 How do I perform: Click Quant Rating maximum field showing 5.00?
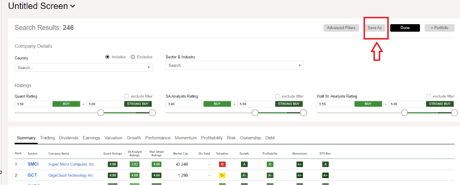(105, 104)
